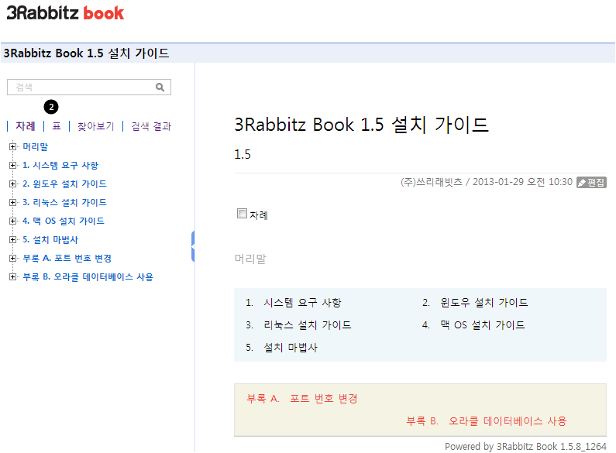Screen dimensions: 616x453
Task: Expand 4. 맥 OS 설치 가이드 node
Action: click(12, 221)
